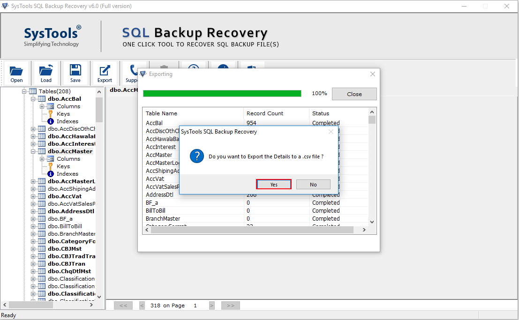Click the first page << button
The height and width of the screenshot is (320, 519).
pyautogui.click(x=123, y=305)
